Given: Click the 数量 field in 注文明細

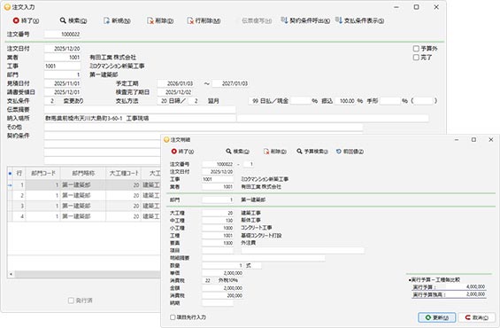Looking at the screenshot, I should (223, 266).
